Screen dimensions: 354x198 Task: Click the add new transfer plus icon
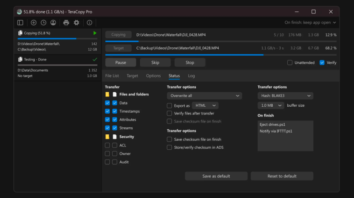tap(34, 23)
